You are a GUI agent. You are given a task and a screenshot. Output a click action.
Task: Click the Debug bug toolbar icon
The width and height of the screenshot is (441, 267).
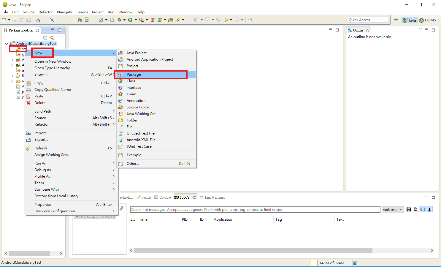click(x=119, y=20)
